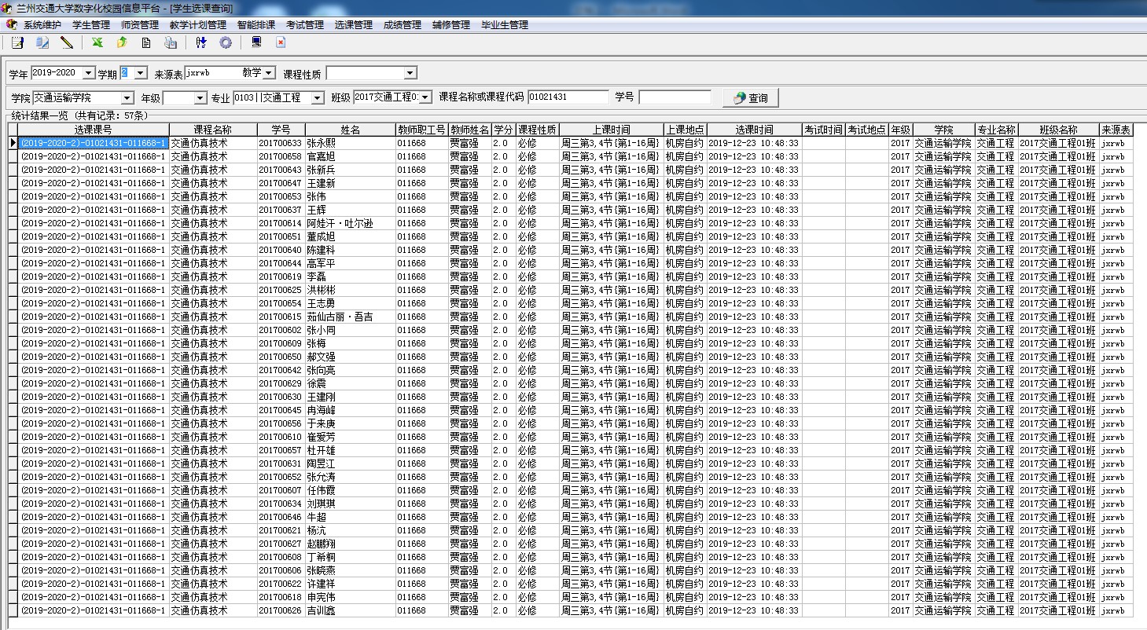Image resolution: width=1147 pixels, height=630 pixels.
Task: Open settings with the gear icon
Action: (226, 43)
